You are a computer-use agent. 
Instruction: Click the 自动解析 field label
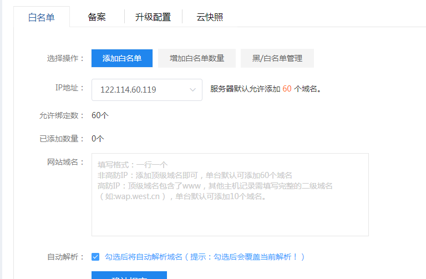pyautogui.click(x=65, y=257)
